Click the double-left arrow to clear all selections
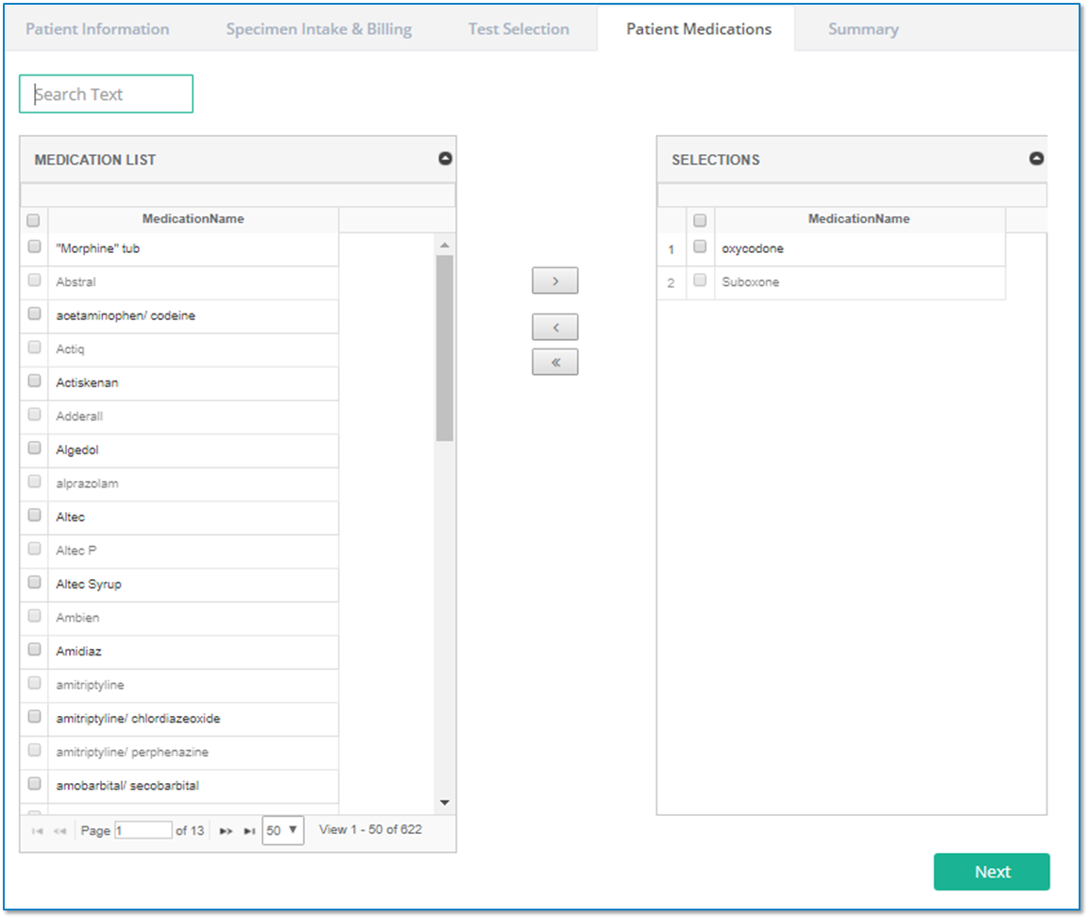Viewport: 1089px width, 919px height. tap(554, 362)
